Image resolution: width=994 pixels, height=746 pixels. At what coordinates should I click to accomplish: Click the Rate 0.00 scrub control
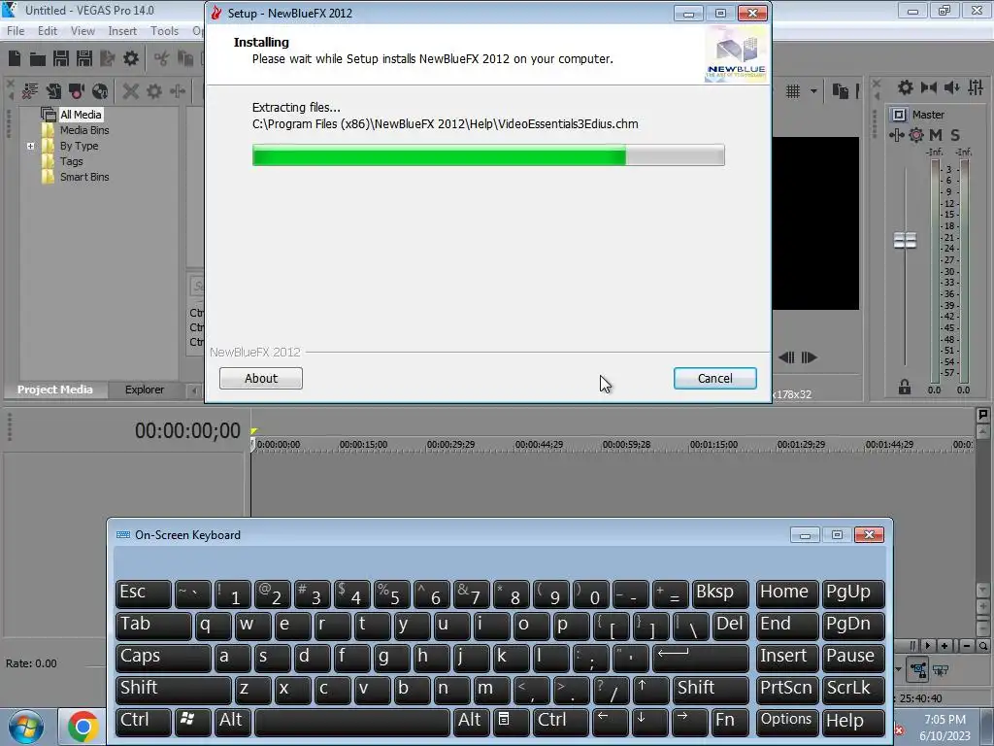[31, 663]
